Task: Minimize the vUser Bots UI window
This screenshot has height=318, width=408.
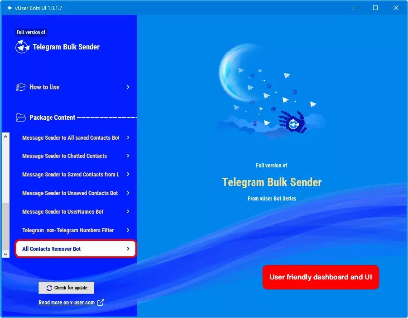Action: (355, 8)
